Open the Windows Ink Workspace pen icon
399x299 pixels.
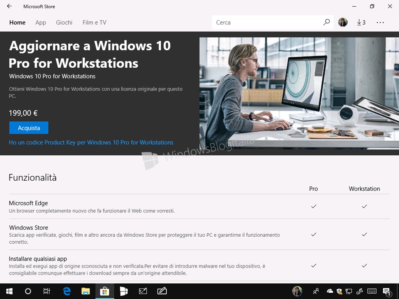point(359,291)
